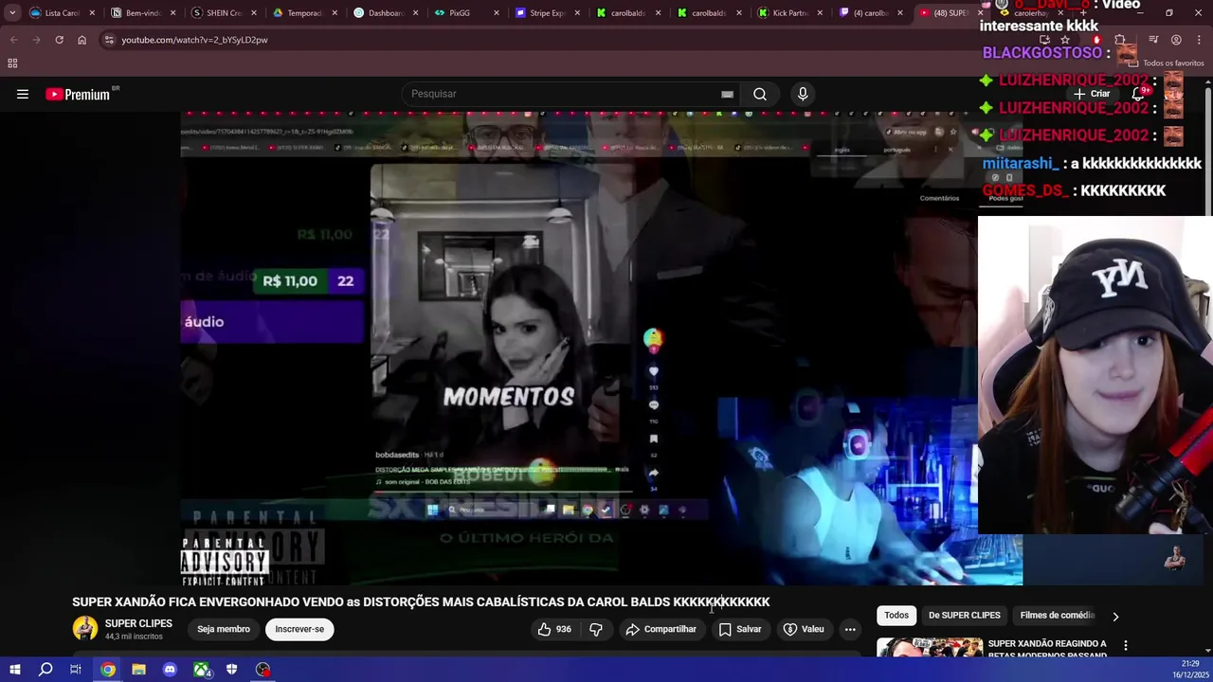The image size is (1213, 682).
Task: Open Xbox app from the taskbar
Action: (201, 670)
